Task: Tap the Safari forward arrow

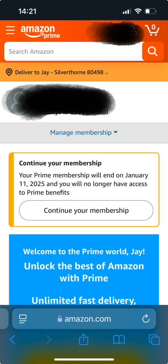Action: tap(49, 340)
